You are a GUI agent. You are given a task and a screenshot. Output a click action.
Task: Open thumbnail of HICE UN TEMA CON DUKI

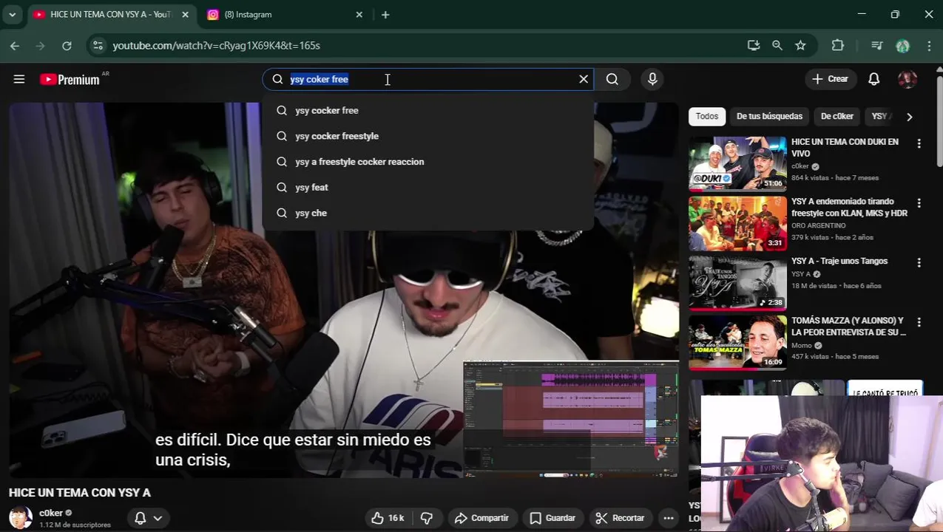[737, 163]
